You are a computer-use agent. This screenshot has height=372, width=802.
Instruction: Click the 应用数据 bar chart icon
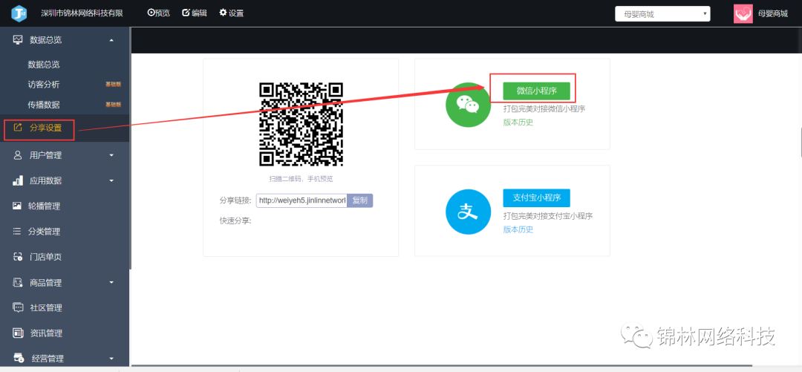point(18,180)
